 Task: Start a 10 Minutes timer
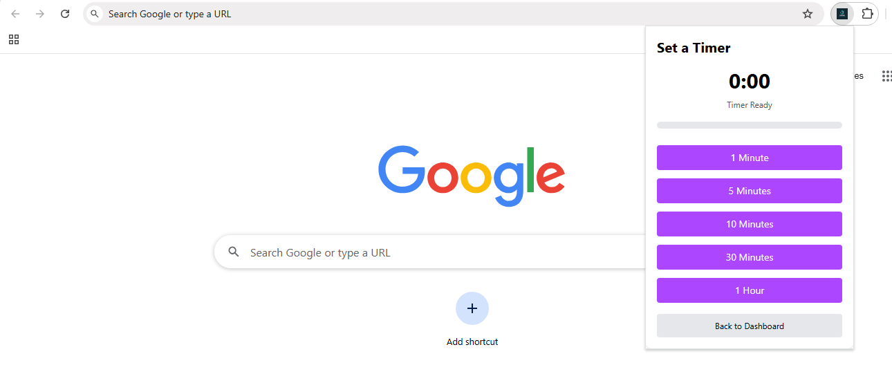click(750, 224)
